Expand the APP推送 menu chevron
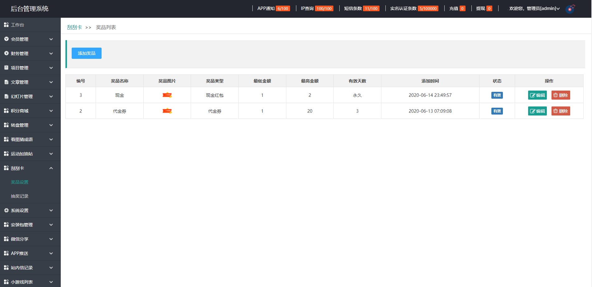Screen dimensions: 592x287 point(51,253)
